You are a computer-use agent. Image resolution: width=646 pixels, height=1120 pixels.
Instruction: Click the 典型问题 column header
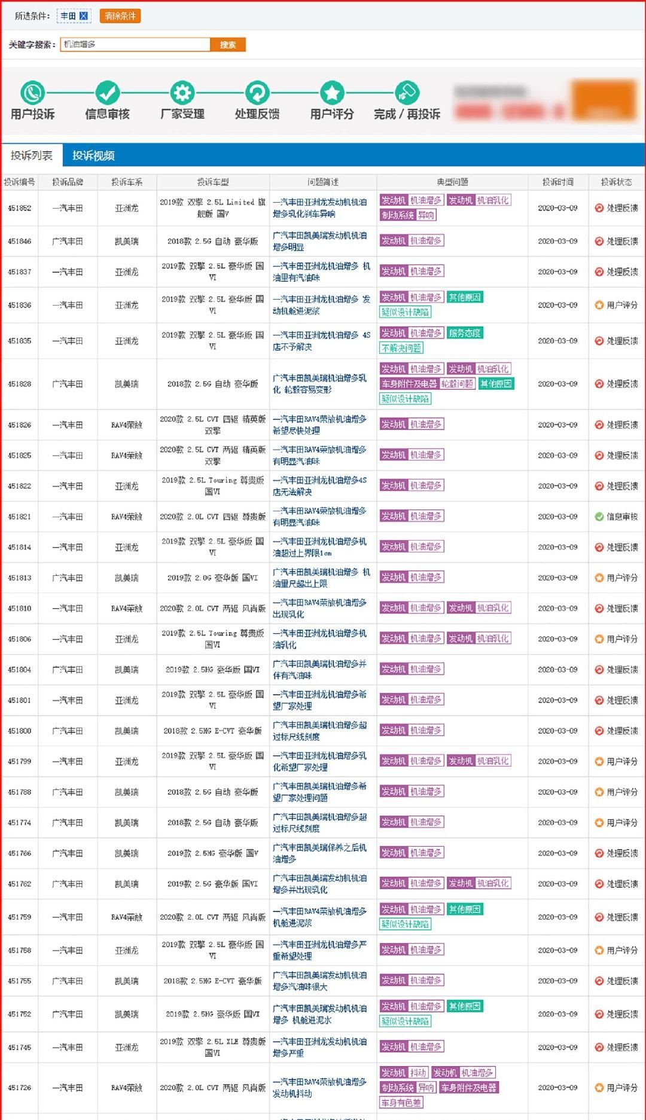tap(452, 182)
